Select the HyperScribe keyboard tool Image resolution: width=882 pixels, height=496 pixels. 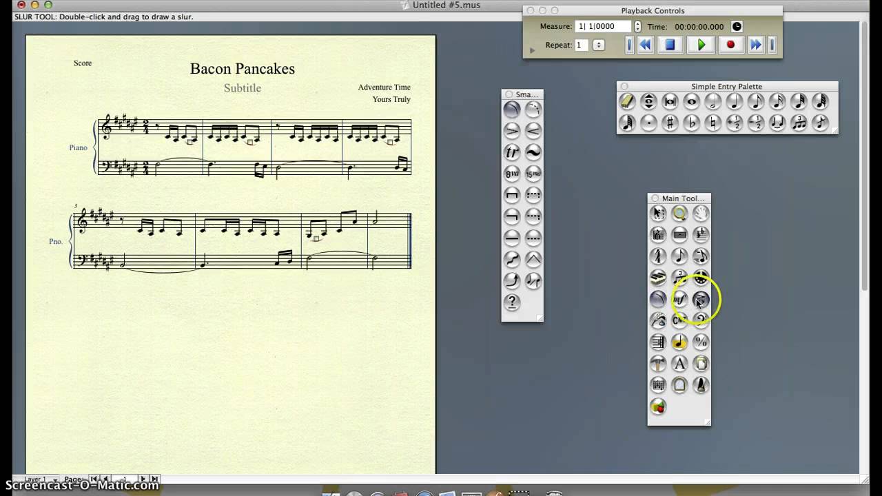[658, 278]
